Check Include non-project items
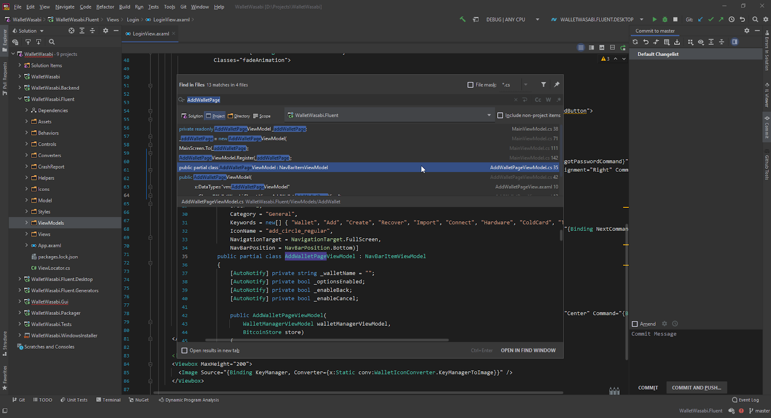The width and height of the screenshot is (771, 418). (500, 115)
